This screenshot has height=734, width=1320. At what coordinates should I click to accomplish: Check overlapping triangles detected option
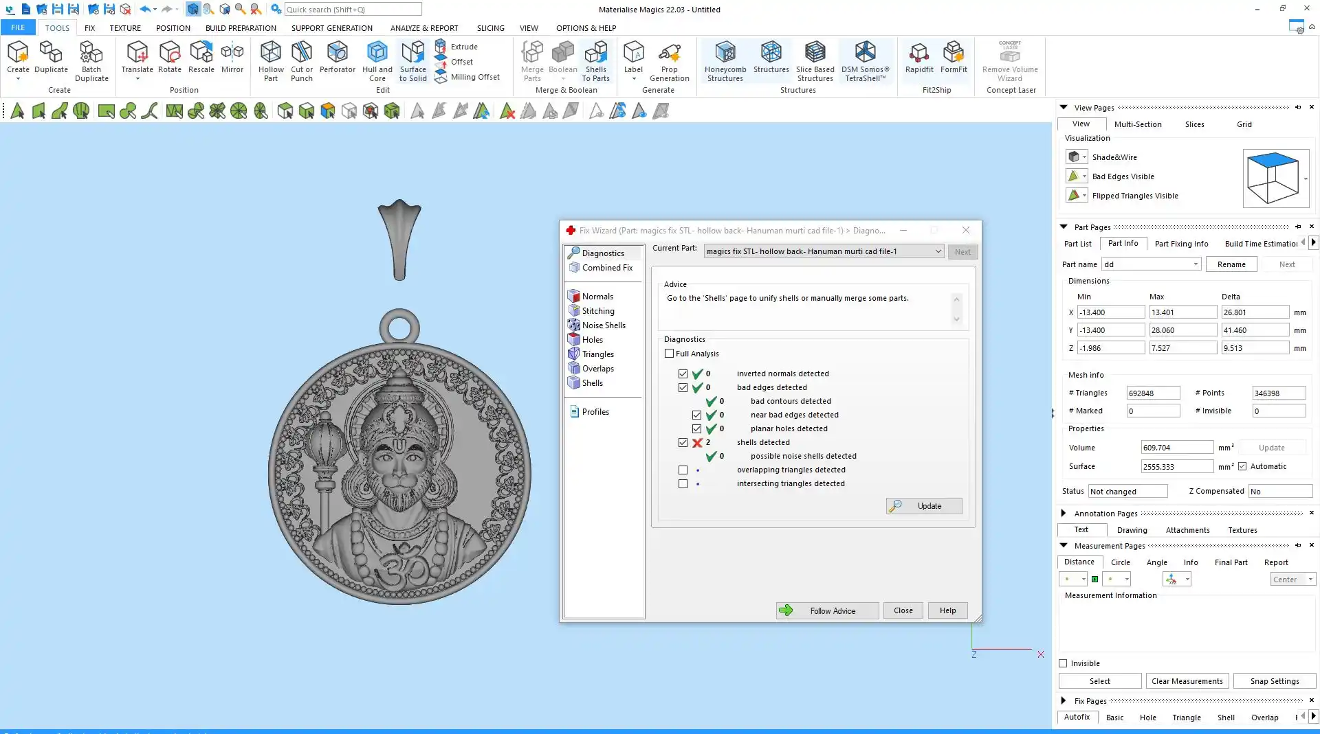683,470
